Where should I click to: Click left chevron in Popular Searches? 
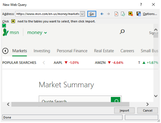point(44,63)
